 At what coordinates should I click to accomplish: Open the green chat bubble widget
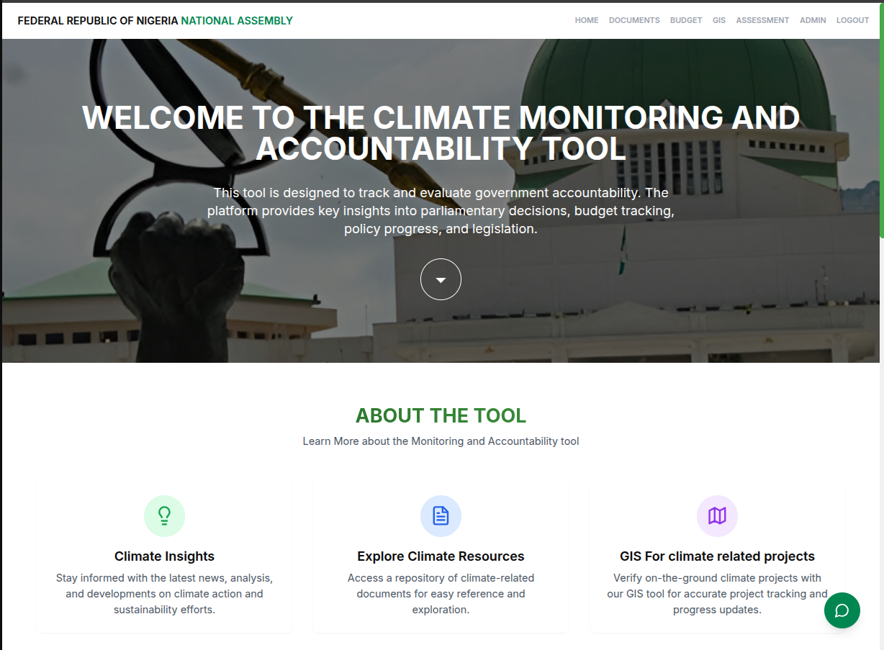click(x=842, y=610)
